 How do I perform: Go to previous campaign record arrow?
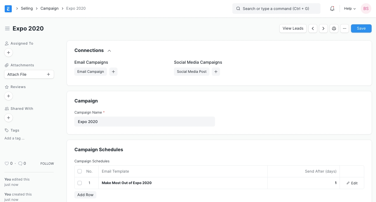313,28
